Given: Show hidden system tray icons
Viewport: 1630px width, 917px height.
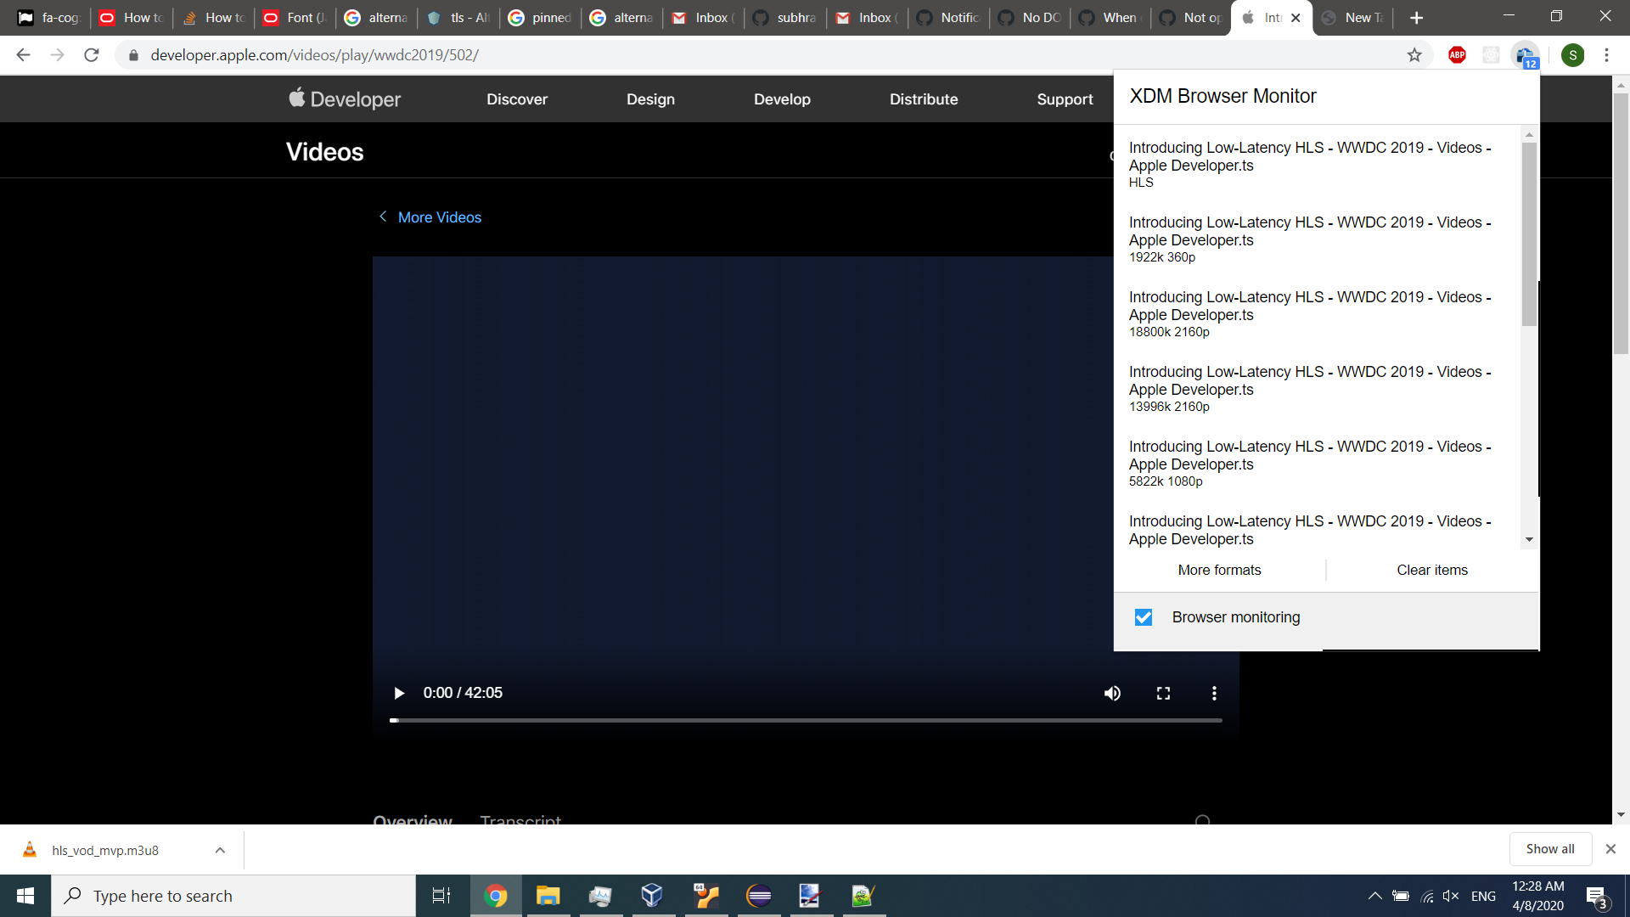Looking at the screenshot, I should click(1374, 896).
